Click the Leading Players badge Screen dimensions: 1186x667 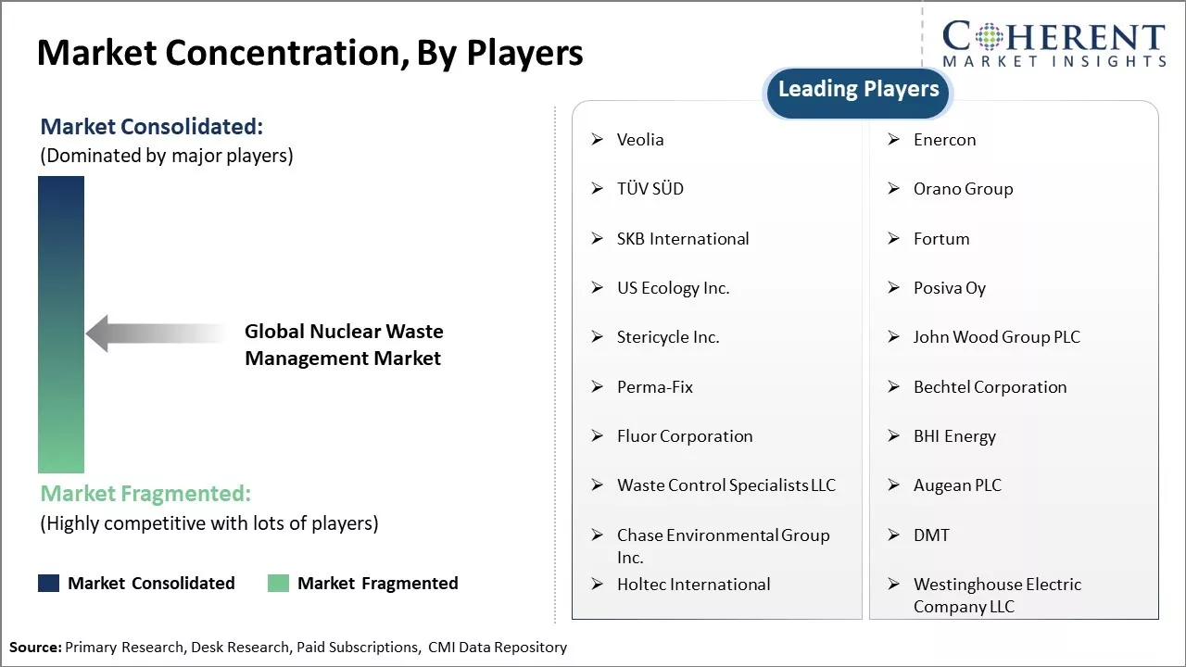click(858, 90)
